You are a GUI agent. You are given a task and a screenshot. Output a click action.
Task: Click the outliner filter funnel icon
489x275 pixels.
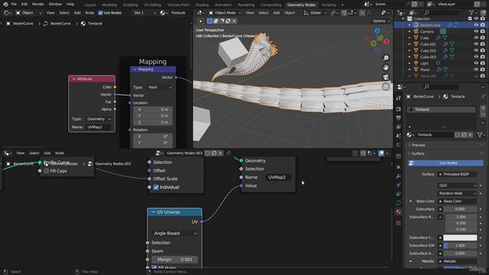tap(472, 13)
